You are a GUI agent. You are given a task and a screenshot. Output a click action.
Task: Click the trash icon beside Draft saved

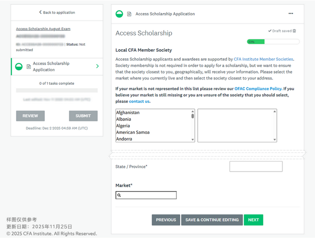(294, 31)
